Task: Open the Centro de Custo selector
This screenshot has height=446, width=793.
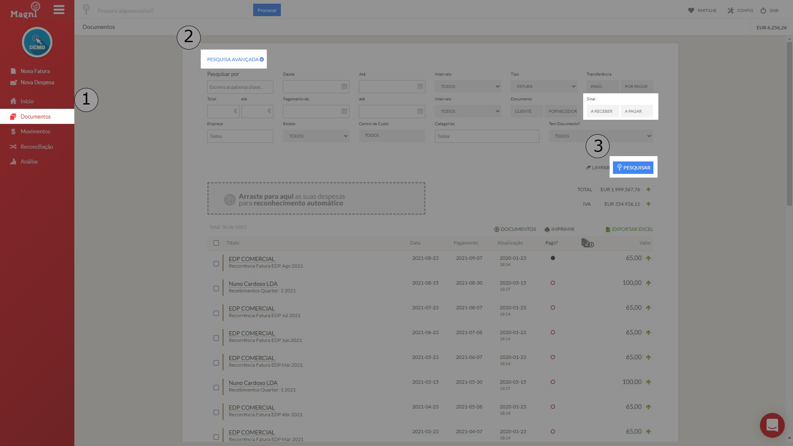Action: pos(392,136)
